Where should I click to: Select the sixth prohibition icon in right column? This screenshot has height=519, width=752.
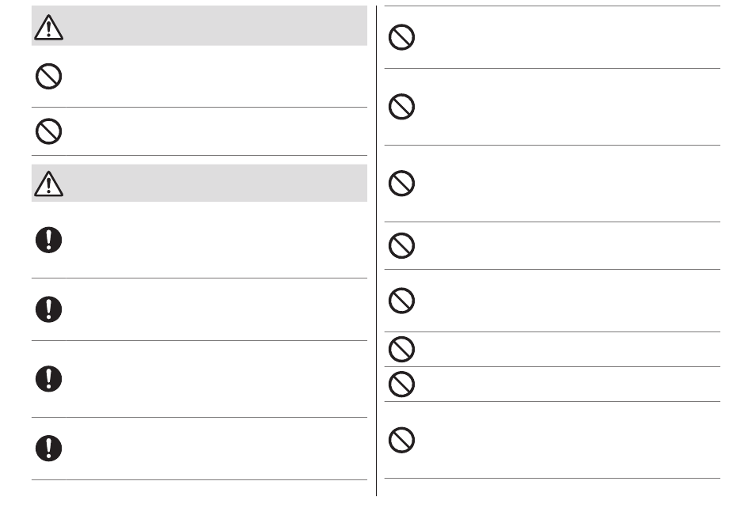[402, 350]
